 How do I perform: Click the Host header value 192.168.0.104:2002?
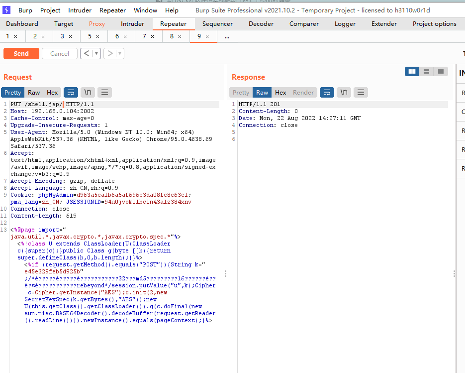(x=63, y=111)
